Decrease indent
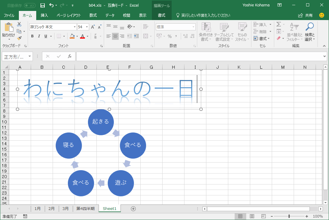This screenshot has width=329, height=220. point(130,36)
